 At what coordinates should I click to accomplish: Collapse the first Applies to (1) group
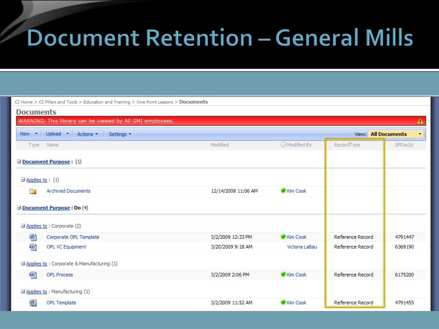(23, 179)
